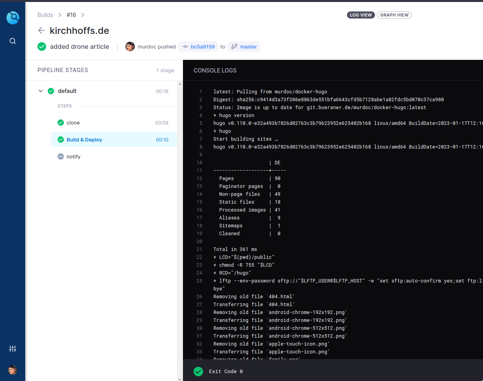Image resolution: width=483 pixels, height=381 pixels.
Task: Open commit bc0a9159 link
Action: tap(202, 46)
